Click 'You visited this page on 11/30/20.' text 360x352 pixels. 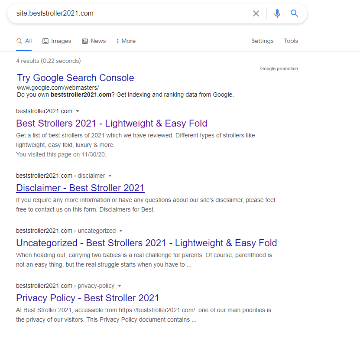point(61,154)
